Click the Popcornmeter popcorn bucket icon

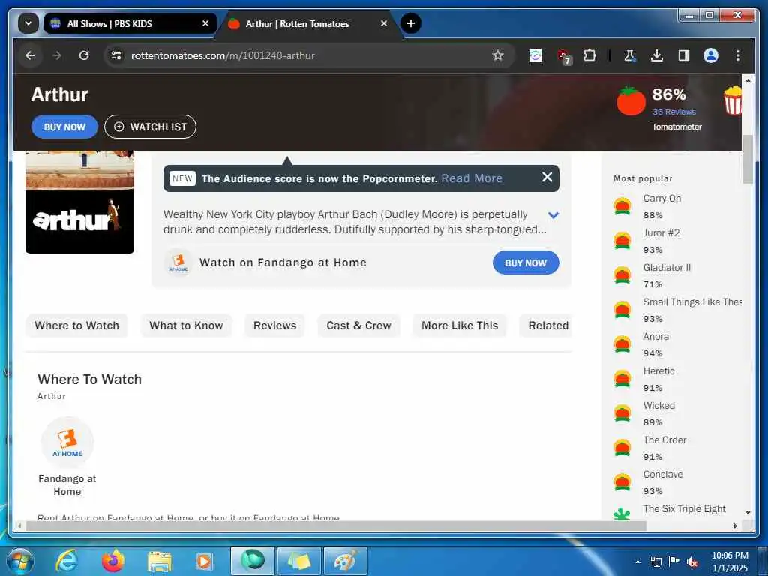coord(733,100)
